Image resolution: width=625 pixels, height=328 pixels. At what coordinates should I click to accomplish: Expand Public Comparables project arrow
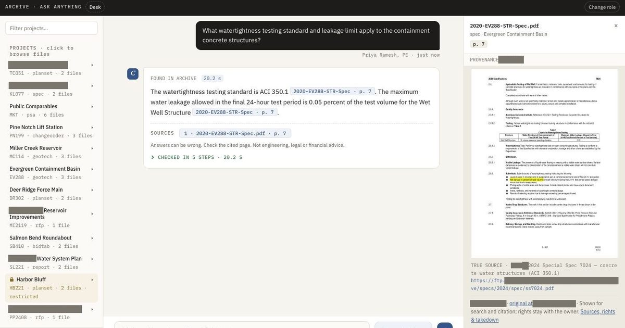(92, 107)
